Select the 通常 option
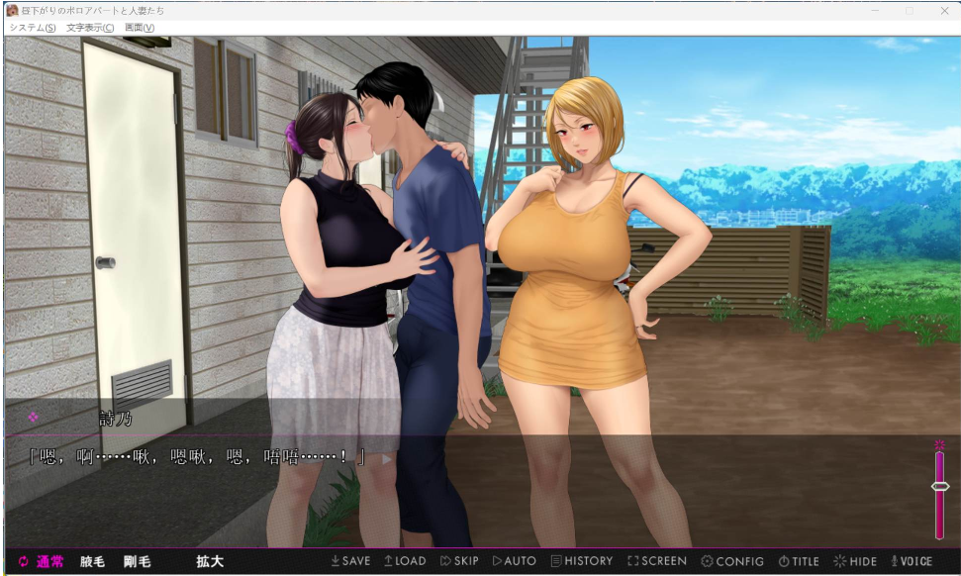961x576 pixels. (x=49, y=561)
